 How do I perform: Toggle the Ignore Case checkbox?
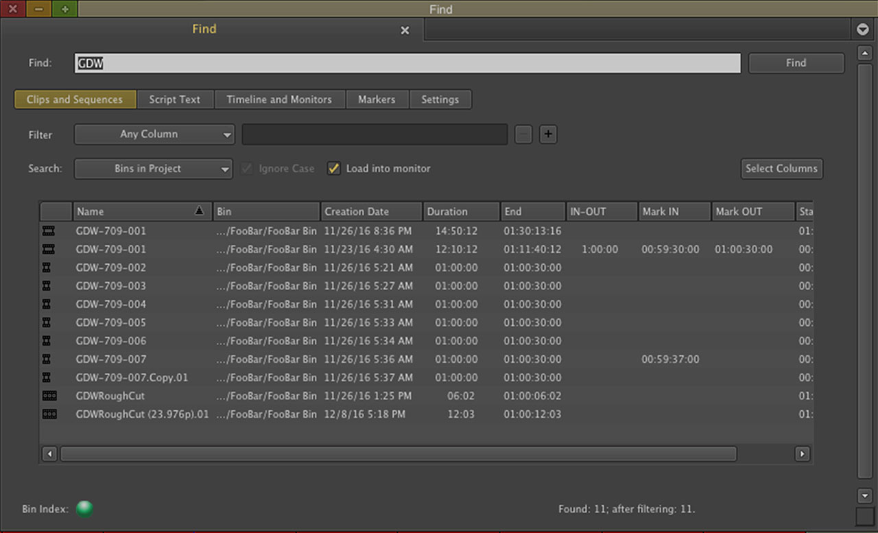tap(247, 169)
